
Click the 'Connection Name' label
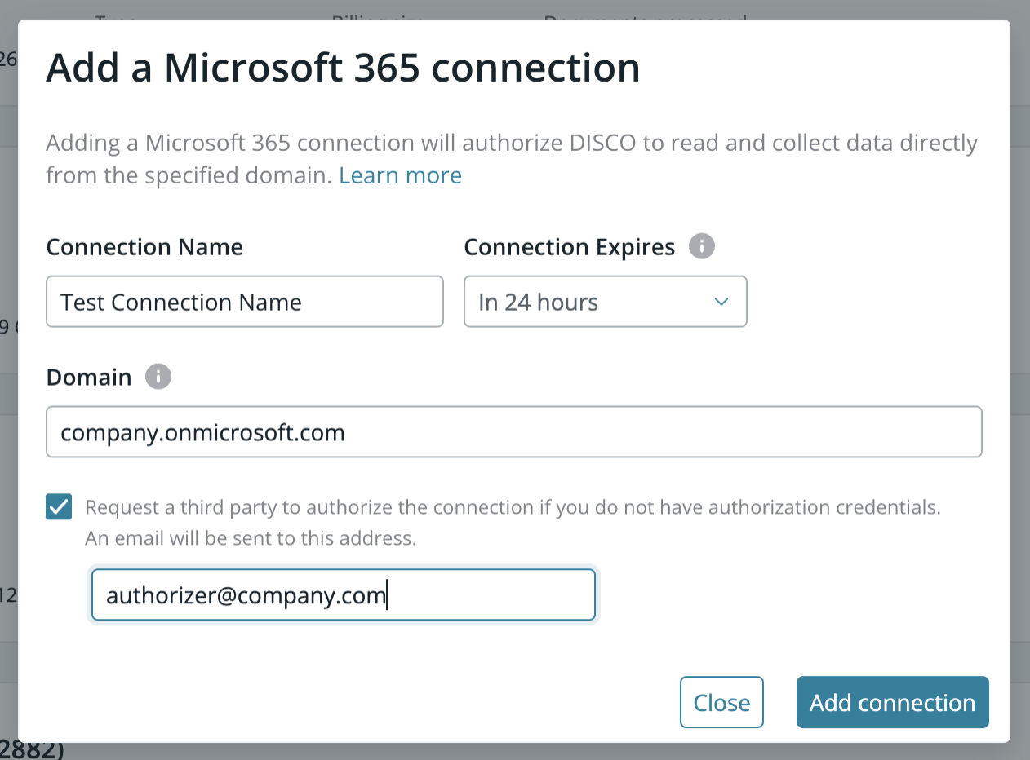tap(144, 247)
